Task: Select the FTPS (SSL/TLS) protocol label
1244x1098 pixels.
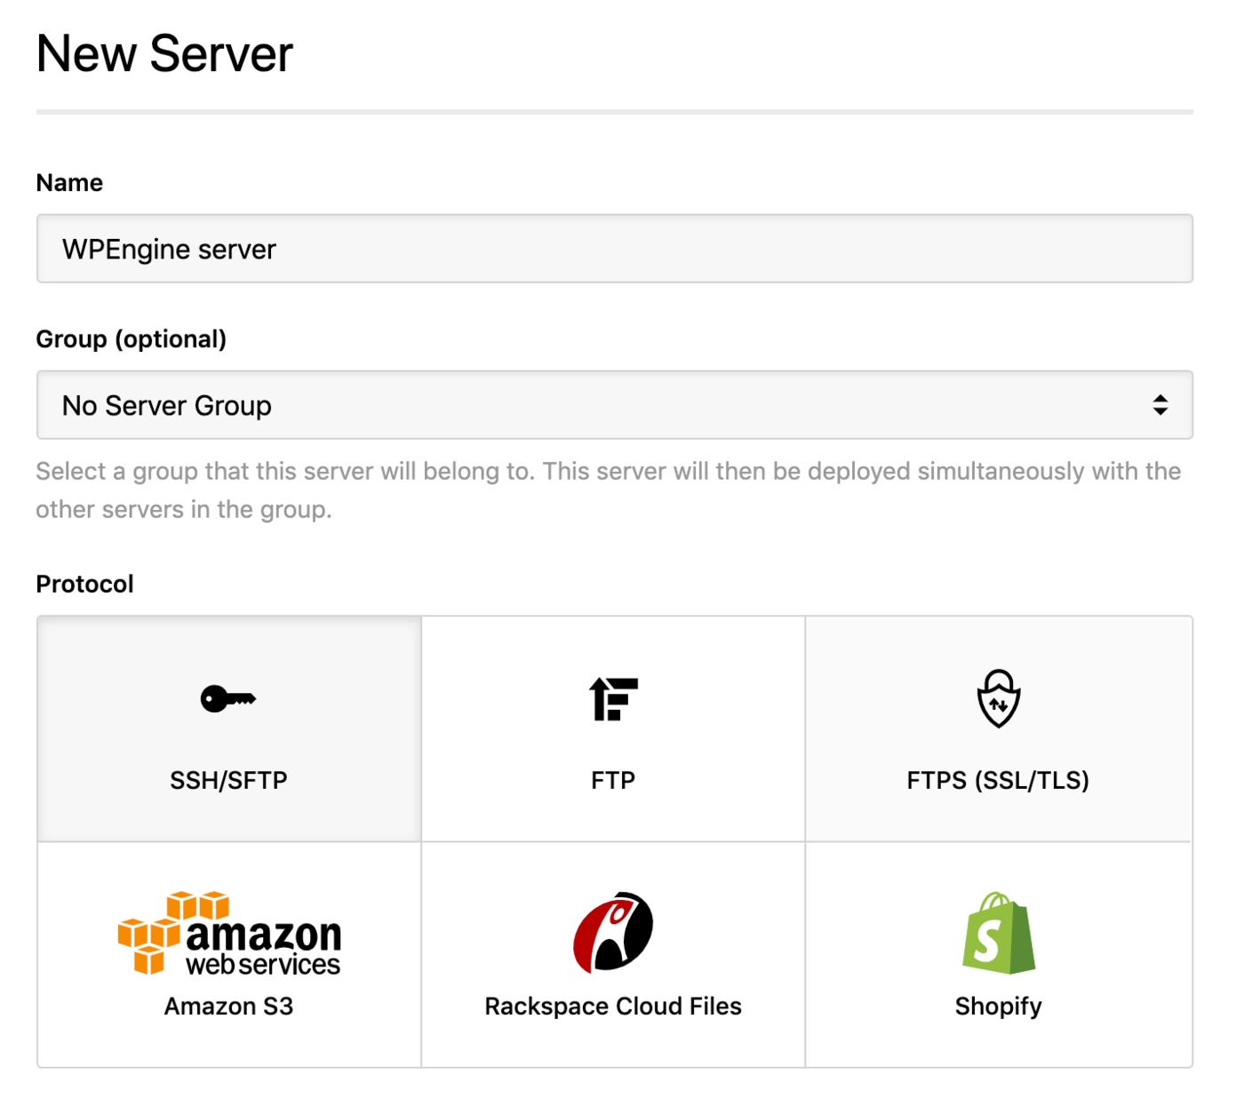Action: pyautogui.click(x=998, y=780)
